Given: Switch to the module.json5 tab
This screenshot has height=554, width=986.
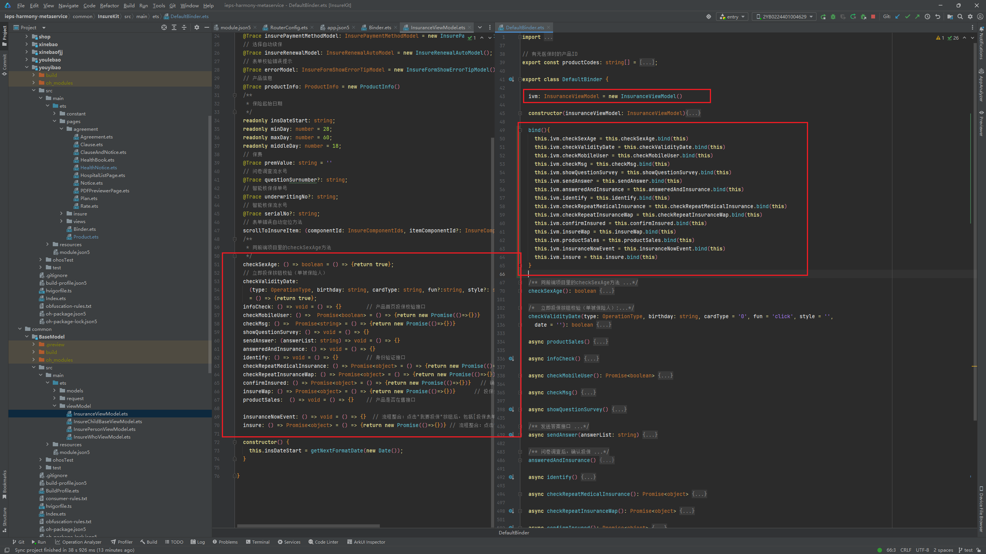Looking at the screenshot, I should tap(235, 27).
